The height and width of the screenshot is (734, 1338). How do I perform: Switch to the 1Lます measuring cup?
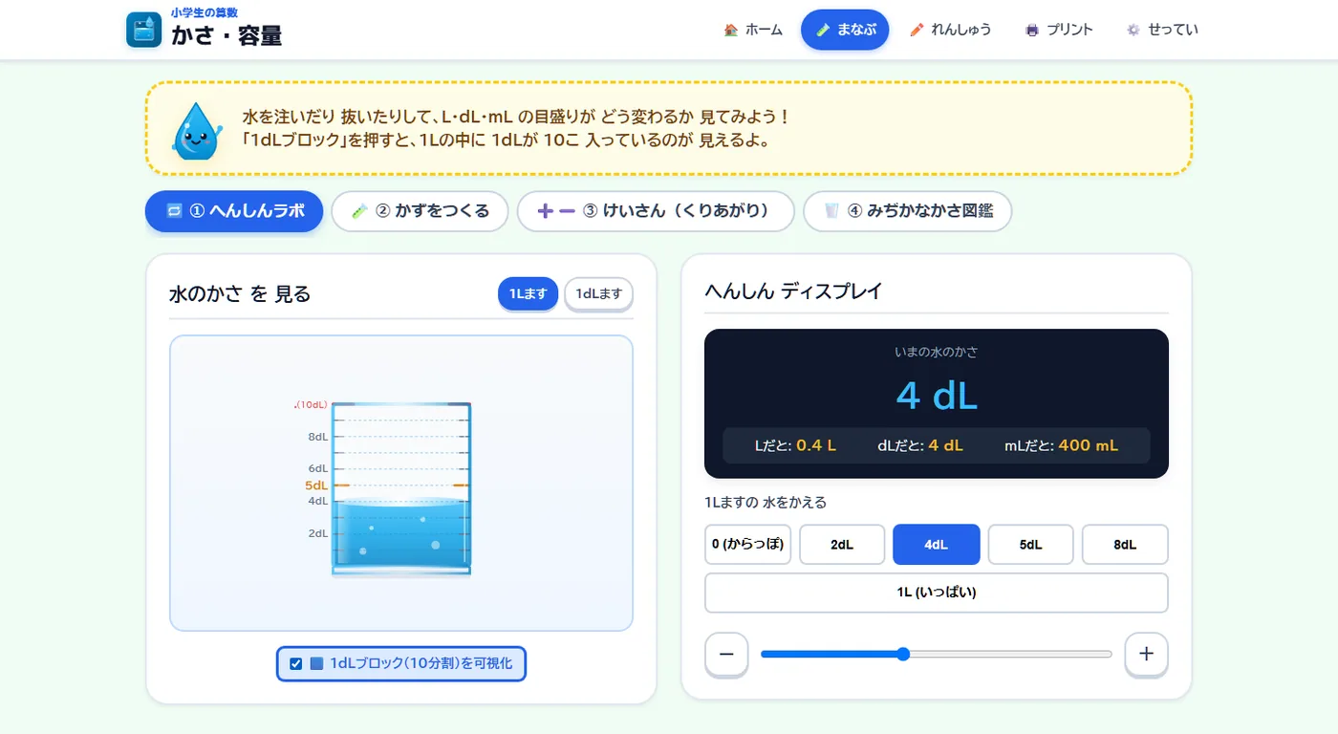pyautogui.click(x=528, y=293)
